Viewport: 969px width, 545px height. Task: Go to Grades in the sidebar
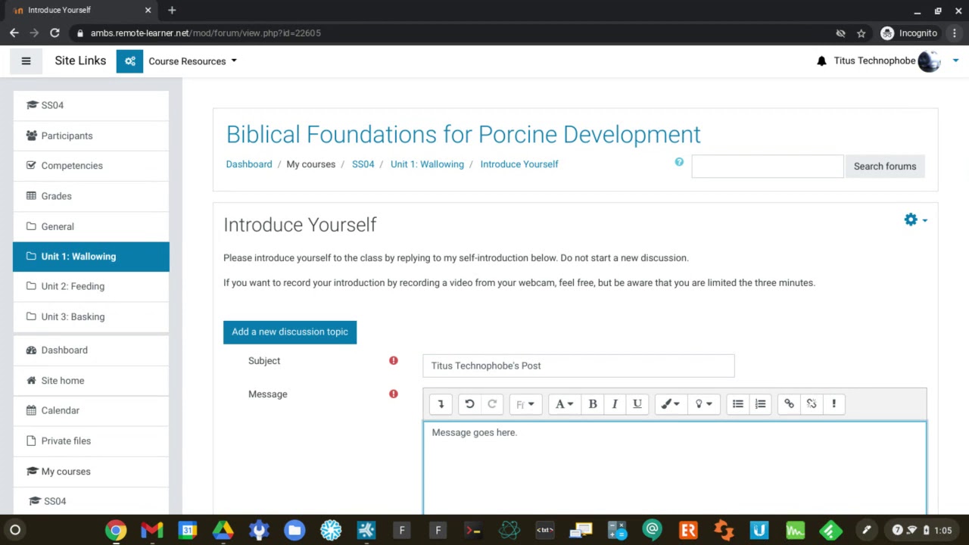tap(56, 196)
